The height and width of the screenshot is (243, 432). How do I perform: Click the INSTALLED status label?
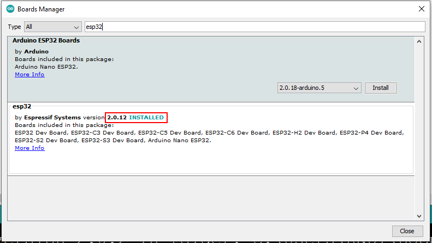146,118
